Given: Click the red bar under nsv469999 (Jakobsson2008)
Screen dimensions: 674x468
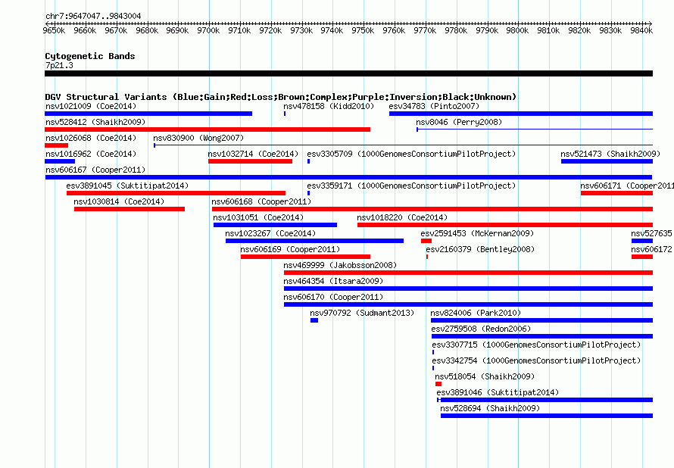Looking at the screenshot, I should (x=468, y=273).
